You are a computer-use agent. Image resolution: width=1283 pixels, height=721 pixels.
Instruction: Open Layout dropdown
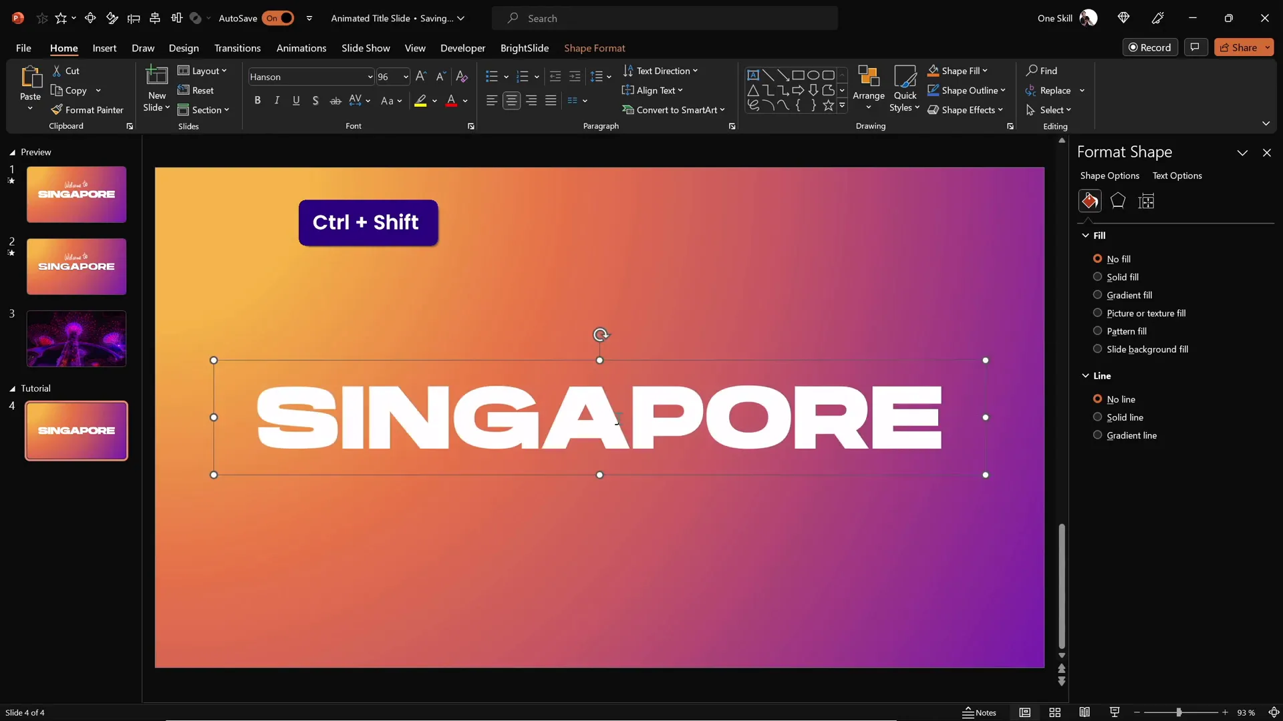(x=202, y=71)
